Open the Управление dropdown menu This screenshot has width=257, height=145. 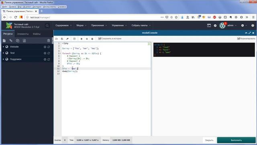point(119,25)
